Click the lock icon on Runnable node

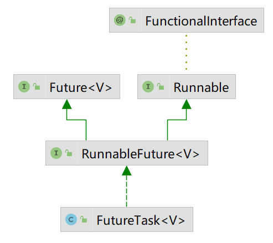point(161,86)
